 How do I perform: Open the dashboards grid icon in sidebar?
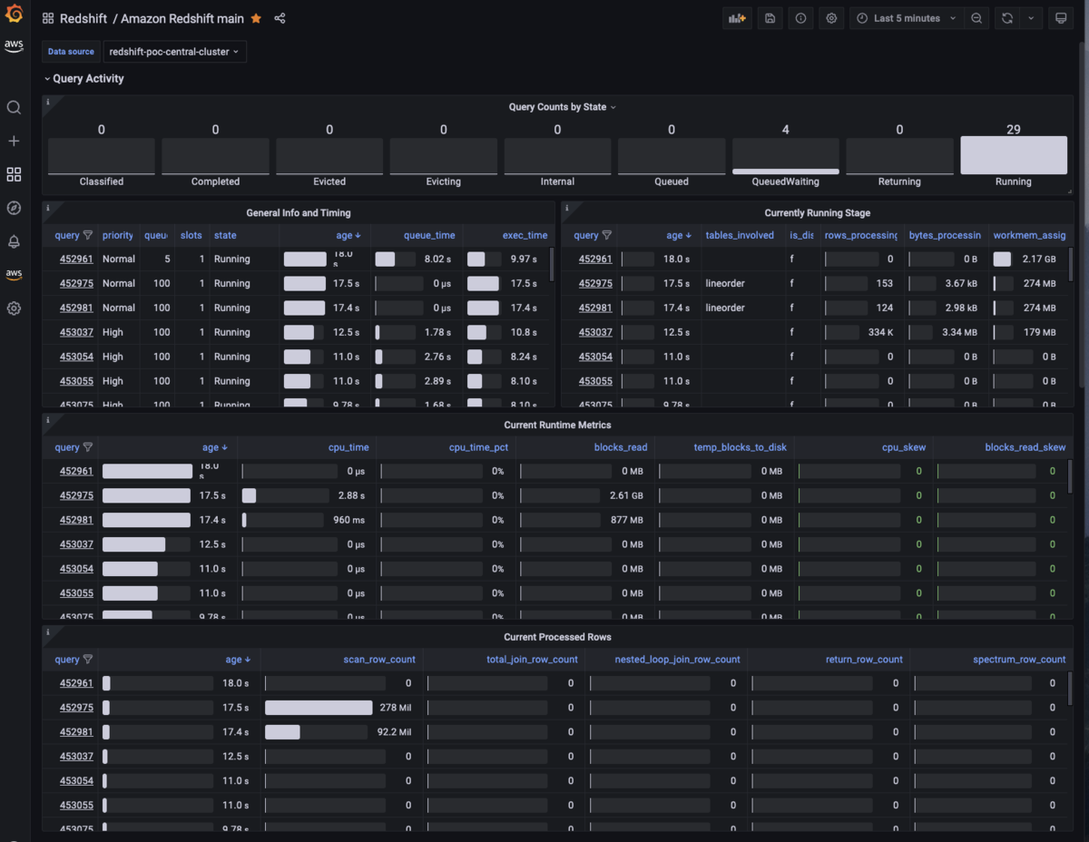14,174
